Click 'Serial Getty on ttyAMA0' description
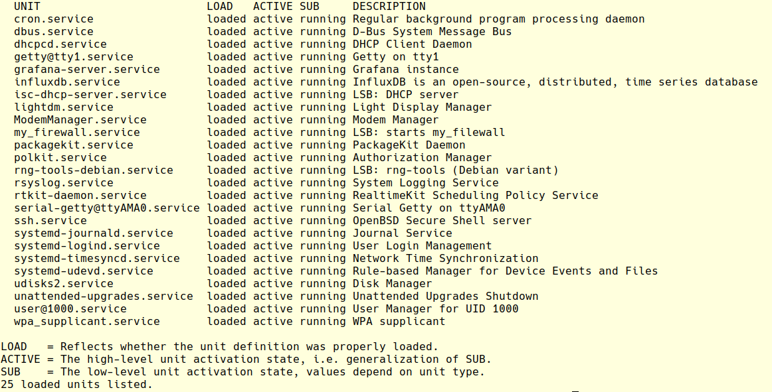Screen dimensions: 772x392 [429, 208]
